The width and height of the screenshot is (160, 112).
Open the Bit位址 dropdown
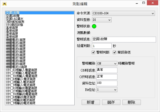[107, 90]
